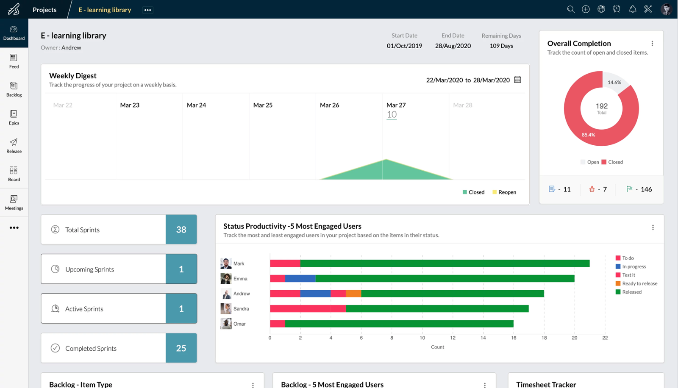The width and height of the screenshot is (678, 388).
Task: Click the Projects menu in the top bar
Action: (x=44, y=9)
